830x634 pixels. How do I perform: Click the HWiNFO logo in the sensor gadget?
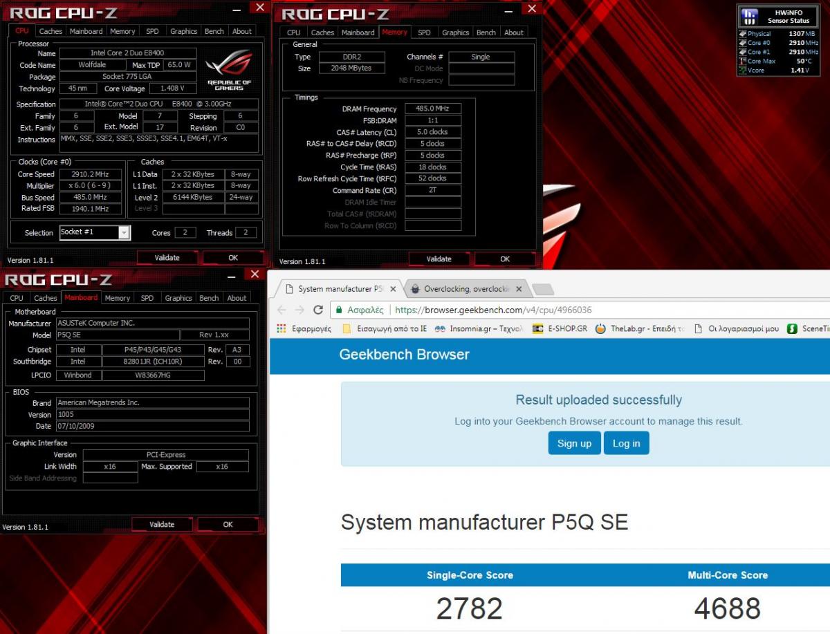tap(748, 17)
